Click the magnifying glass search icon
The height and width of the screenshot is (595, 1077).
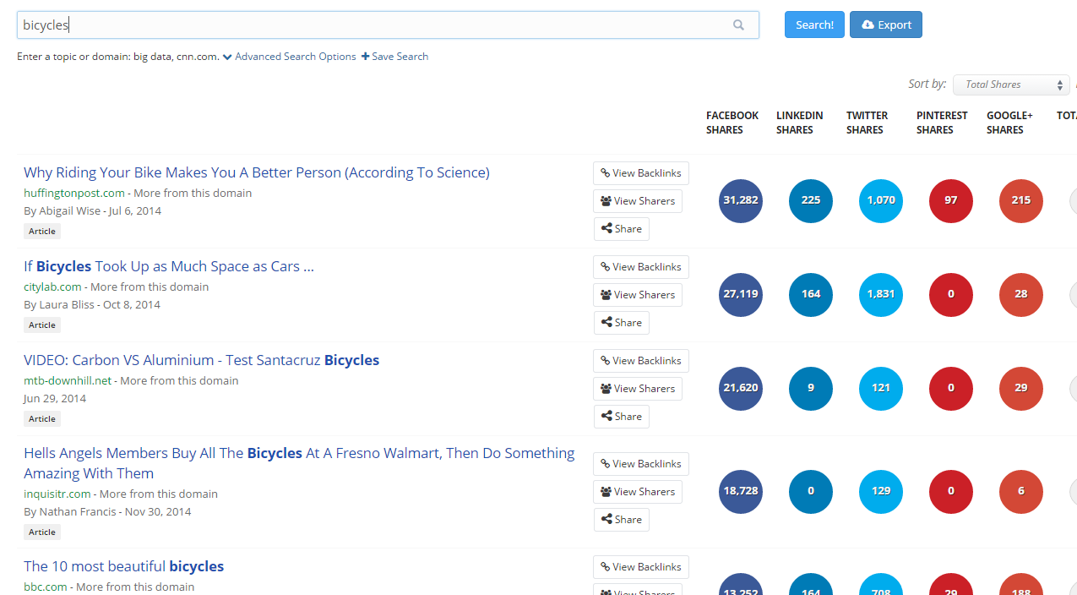click(x=738, y=25)
